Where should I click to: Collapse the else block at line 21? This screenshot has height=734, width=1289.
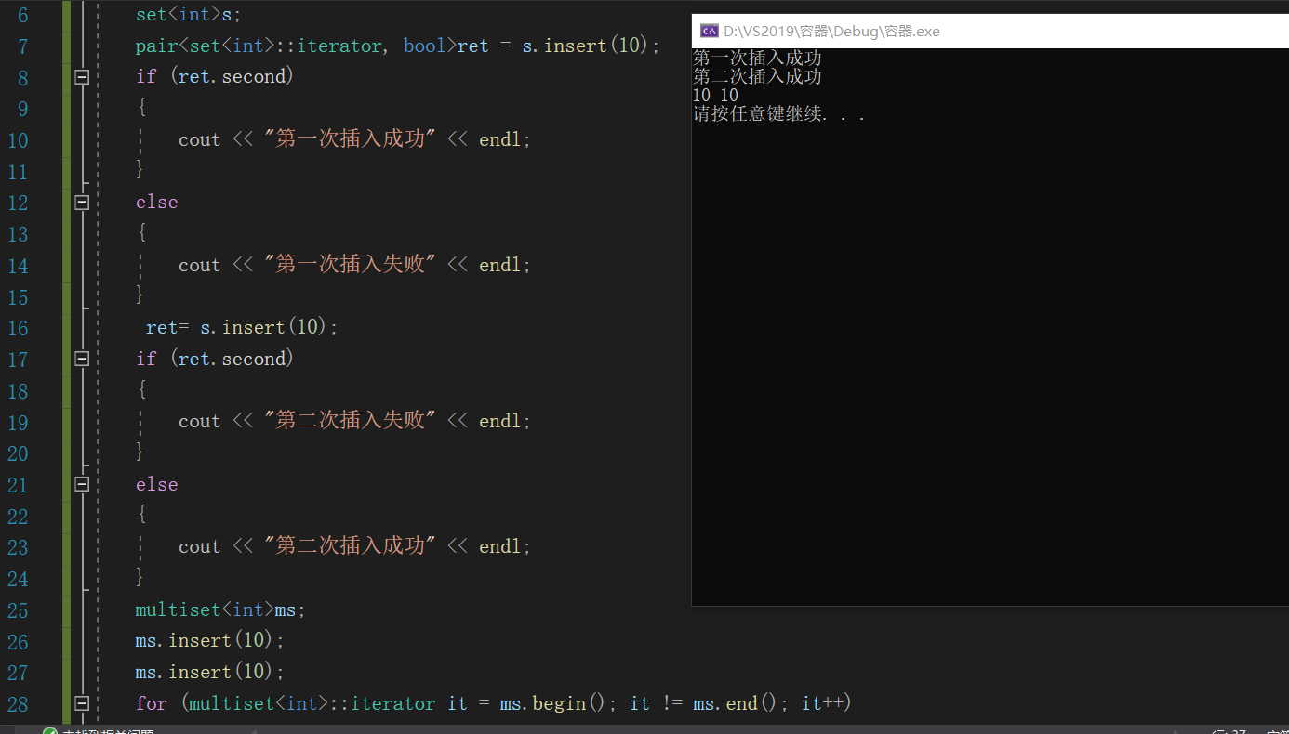(x=81, y=484)
